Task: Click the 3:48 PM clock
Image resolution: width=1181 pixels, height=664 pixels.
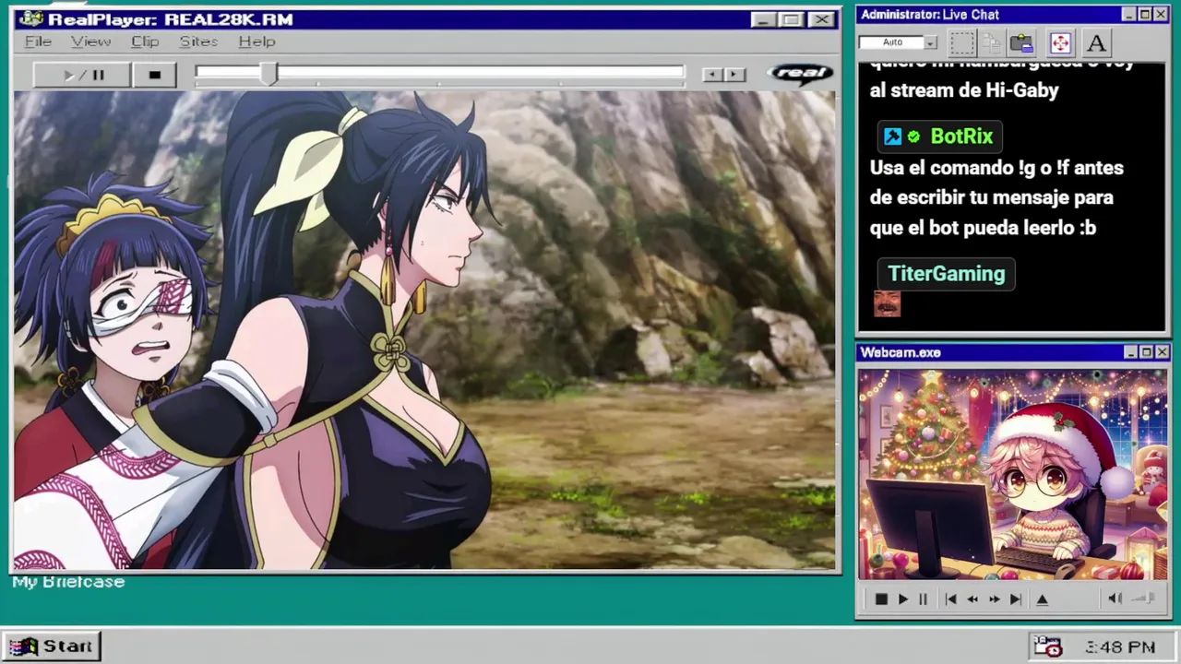Action: click(x=1120, y=647)
